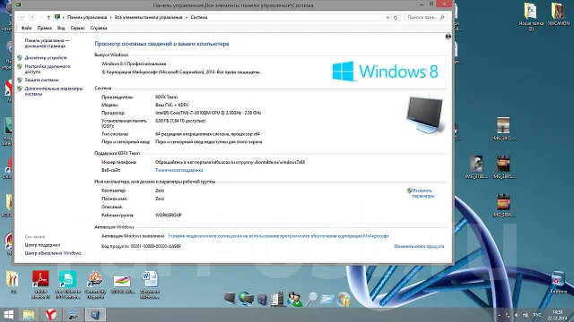Open Настройка удаленного доступа sidebar link

coord(48,69)
